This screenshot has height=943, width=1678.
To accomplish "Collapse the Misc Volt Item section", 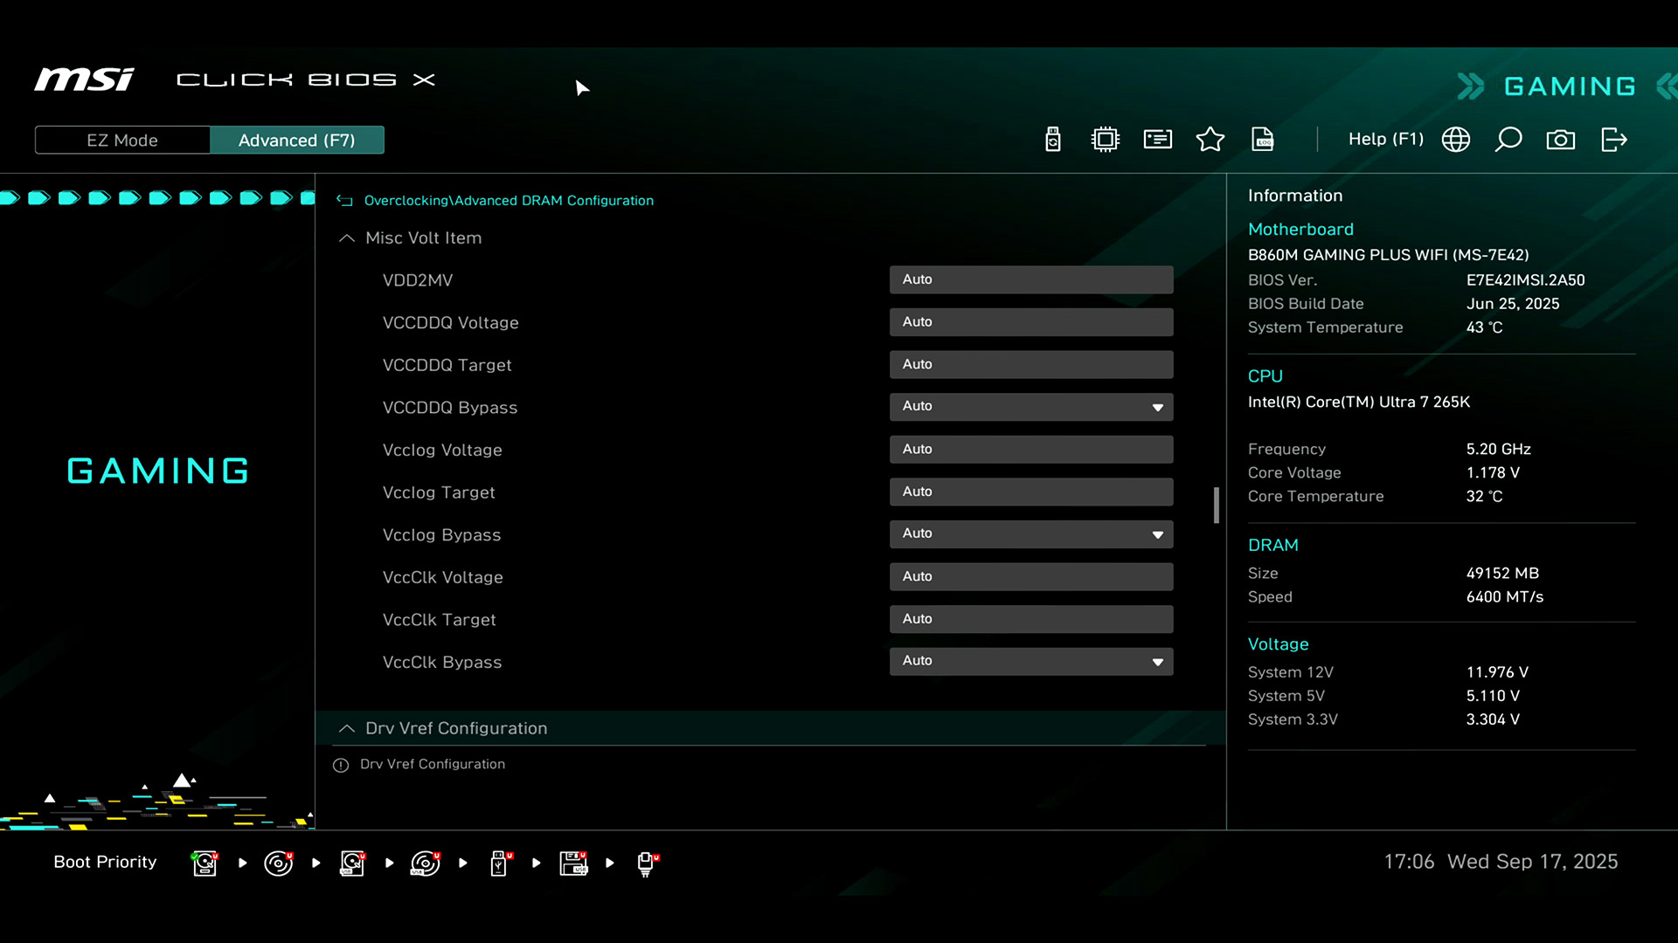I will (347, 238).
